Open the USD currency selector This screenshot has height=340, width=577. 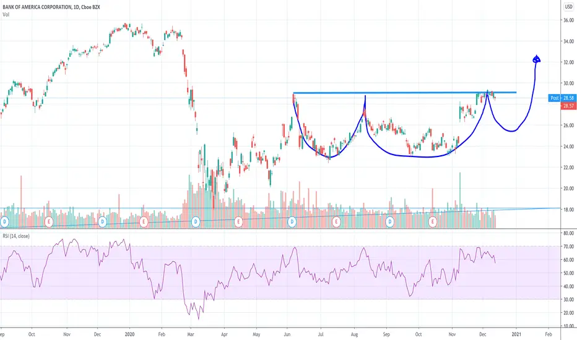click(x=568, y=7)
